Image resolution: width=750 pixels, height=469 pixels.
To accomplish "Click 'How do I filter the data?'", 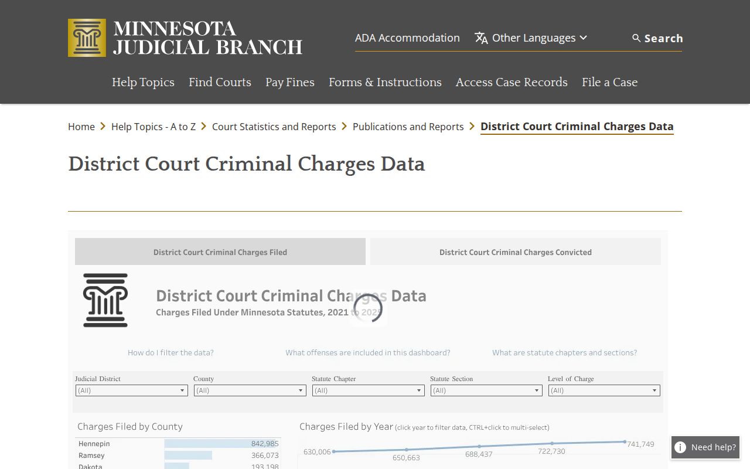I will tap(171, 352).
